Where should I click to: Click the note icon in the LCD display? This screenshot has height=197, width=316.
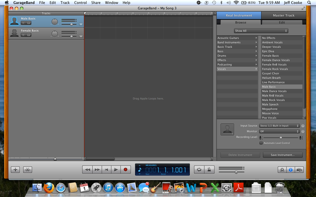pos(140,170)
